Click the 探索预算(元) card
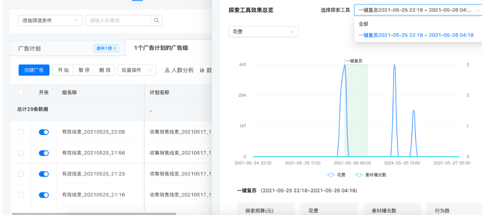The width and height of the screenshot is (482, 215). click(x=266, y=209)
